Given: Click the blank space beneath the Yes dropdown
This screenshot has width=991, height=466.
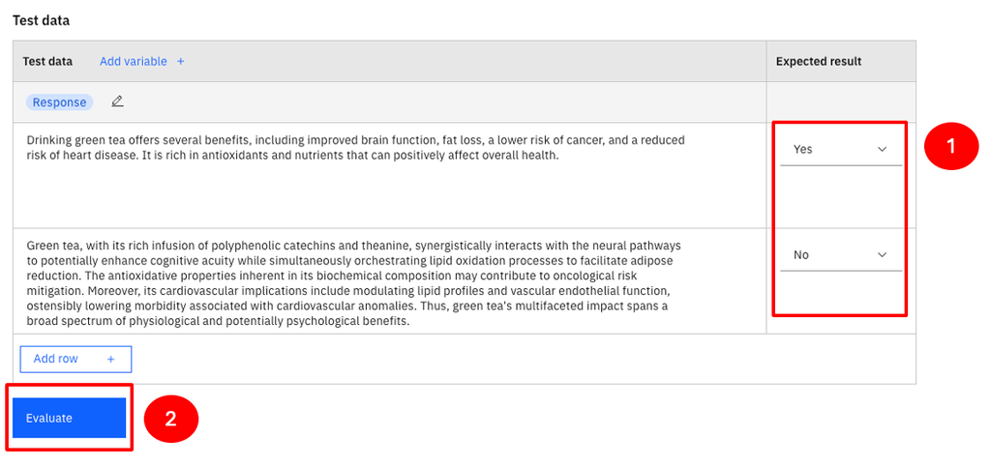Looking at the screenshot, I should point(840,198).
